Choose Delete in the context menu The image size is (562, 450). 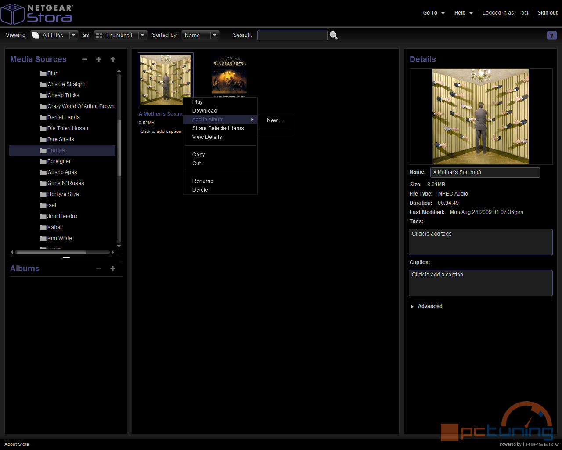[220, 190]
